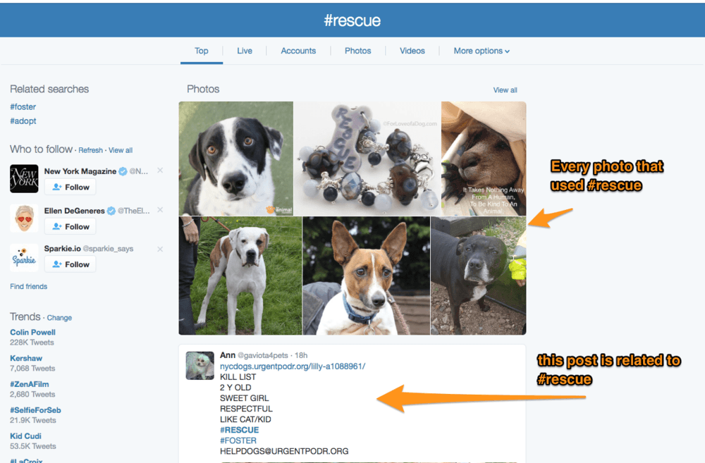Open Sparkie.io logo avatar

pyautogui.click(x=24, y=257)
